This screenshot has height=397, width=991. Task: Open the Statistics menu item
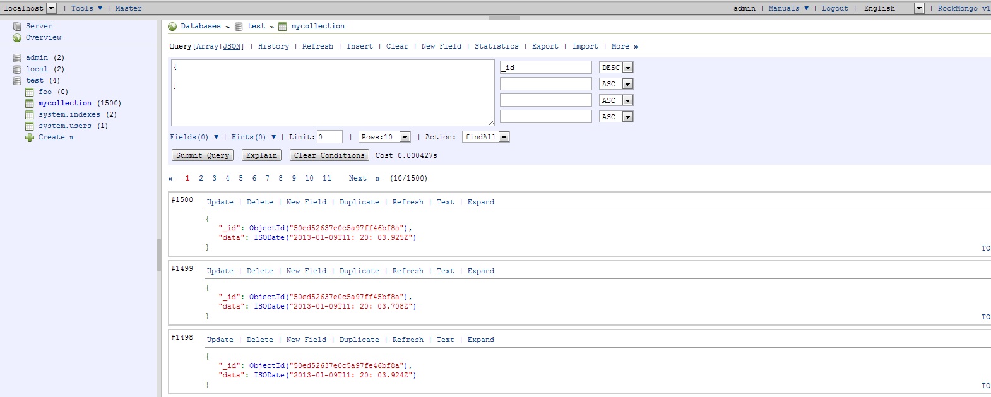click(497, 47)
